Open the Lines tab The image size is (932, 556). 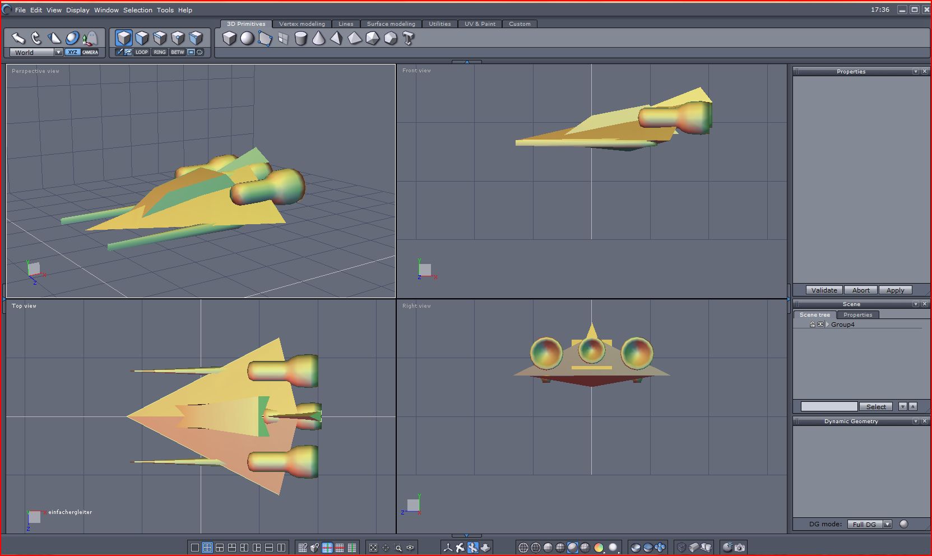346,24
